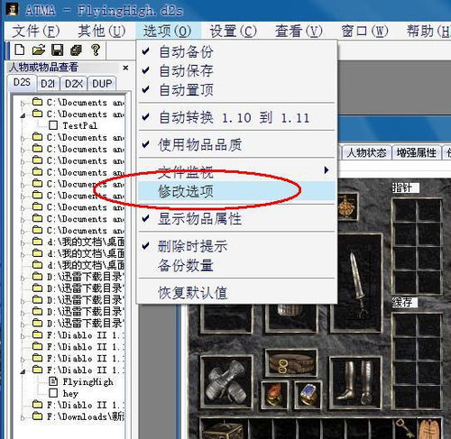
Task: Expand the last D:\迅雷下载目录 folder node
Action: click(x=23, y=325)
